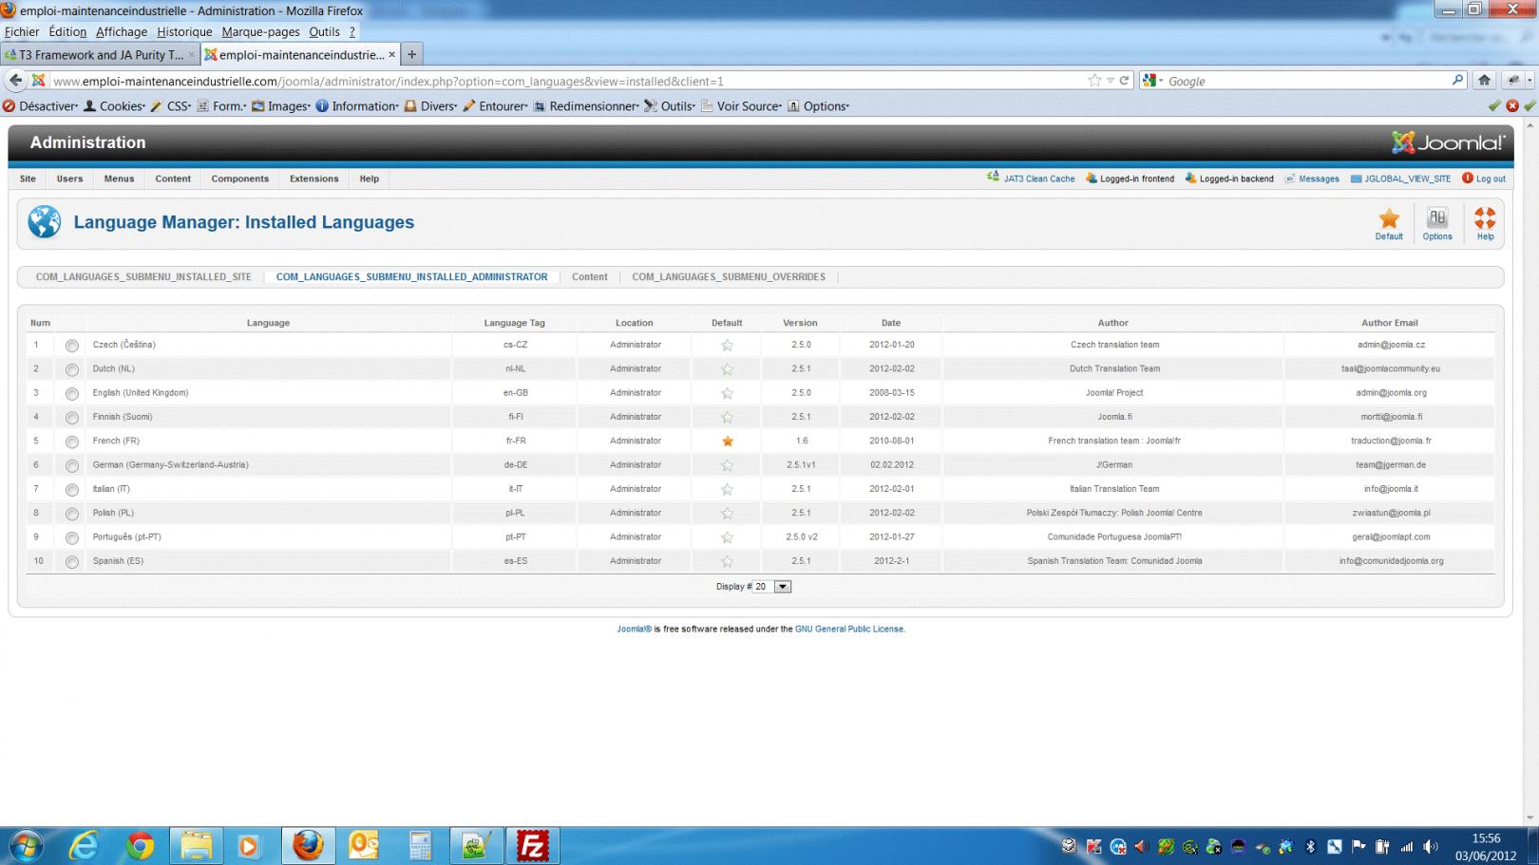This screenshot has width=1539, height=865.
Task: Open a new browser tab
Action: pos(411,54)
